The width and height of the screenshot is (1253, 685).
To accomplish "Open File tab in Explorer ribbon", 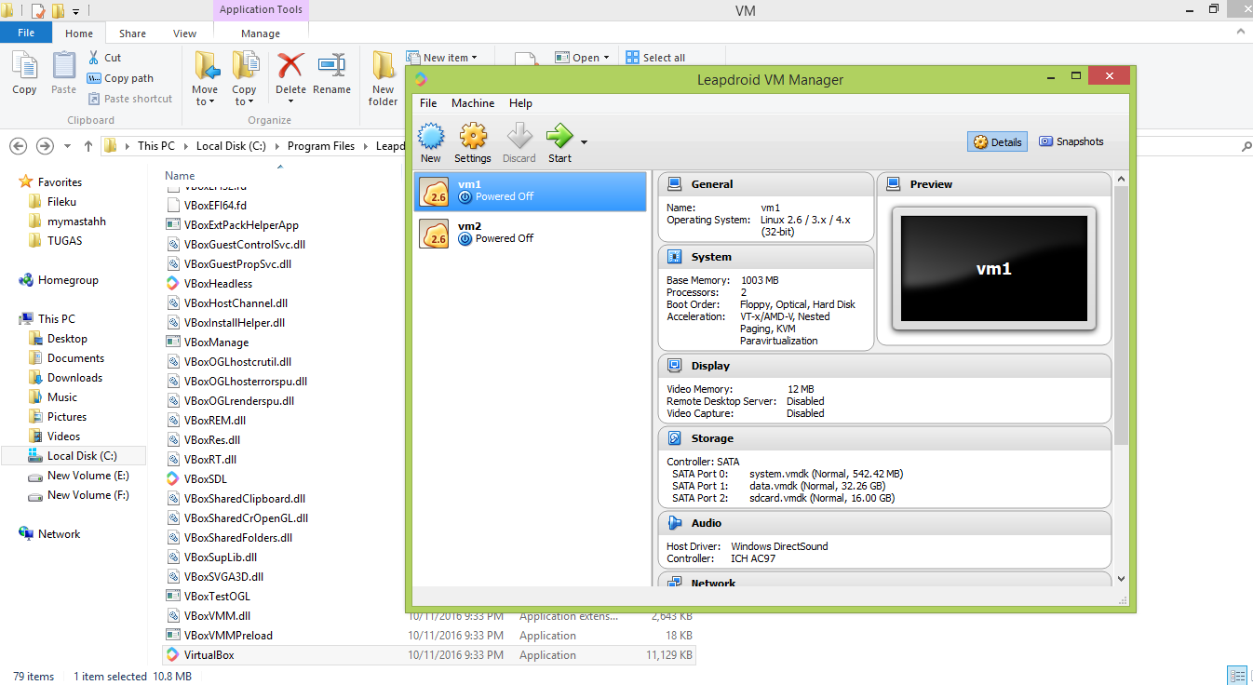I will coord(26,33).
